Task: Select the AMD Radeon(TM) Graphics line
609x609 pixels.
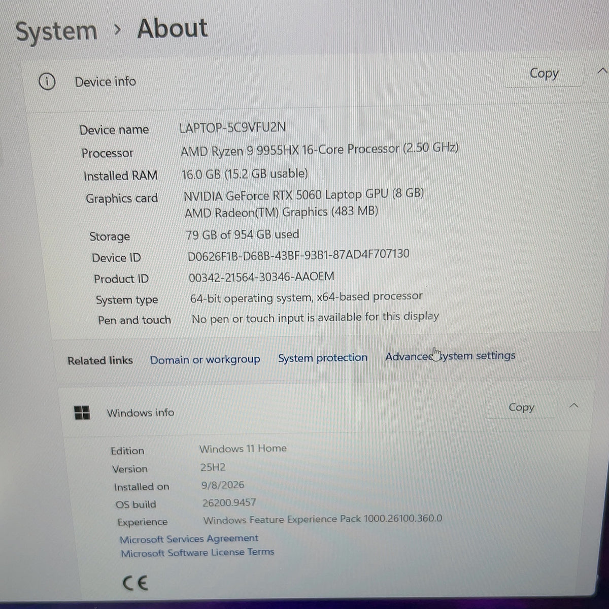Action: (x=281, y=212)
